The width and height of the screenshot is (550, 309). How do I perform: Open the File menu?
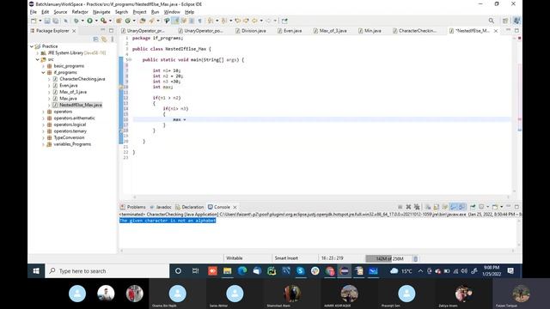tap(34, 12)
